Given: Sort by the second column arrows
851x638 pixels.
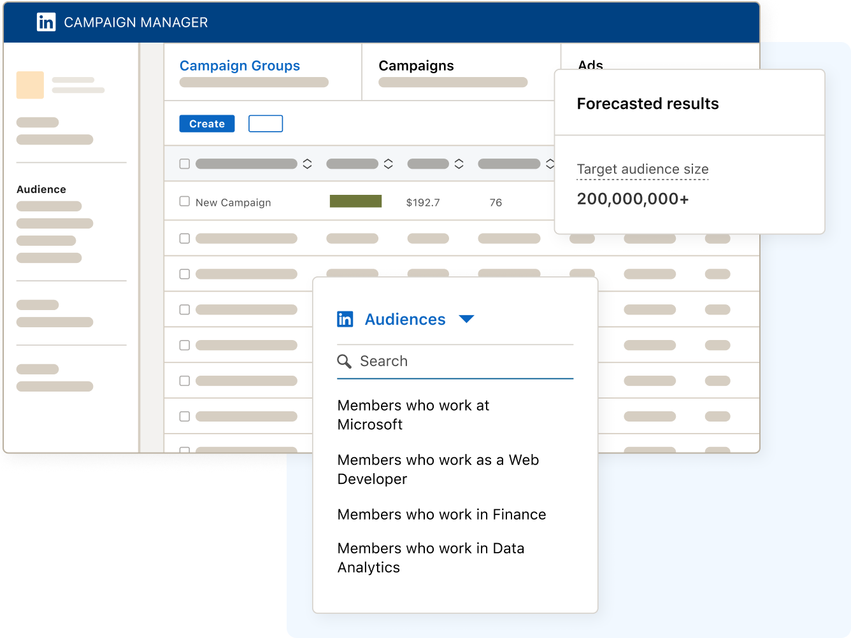Looking at the screenshot, I should (x=388, y=164).
